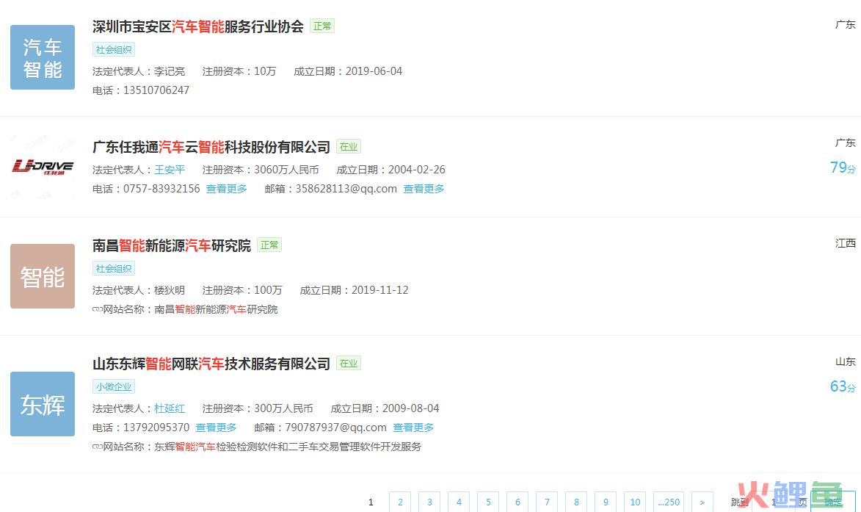The image size is (861, 512).
Task: Click the link icon before 东辉 网站名称
Action: [x=97, y=447]
